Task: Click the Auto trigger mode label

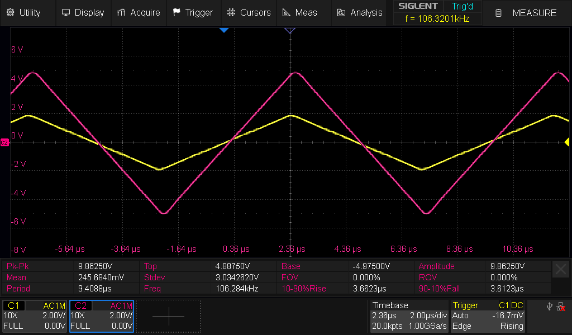Action: 460,315
